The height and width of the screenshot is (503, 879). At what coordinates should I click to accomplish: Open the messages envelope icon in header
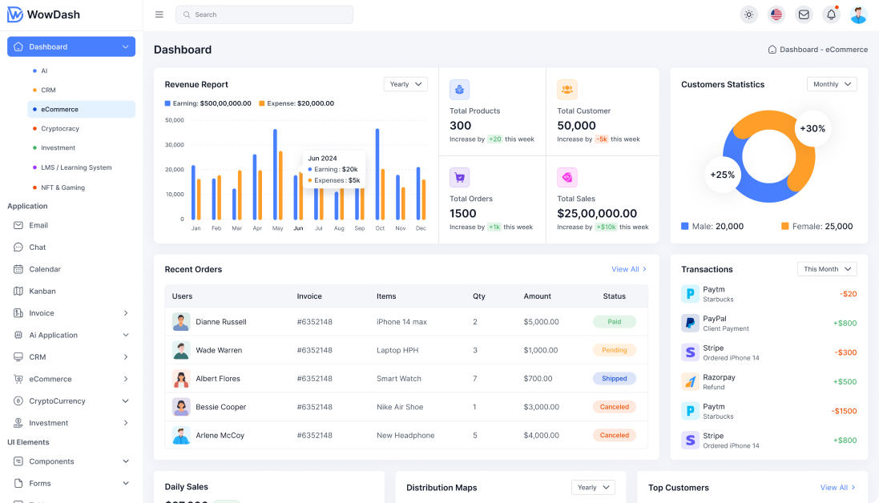click(x=805, y=14)
